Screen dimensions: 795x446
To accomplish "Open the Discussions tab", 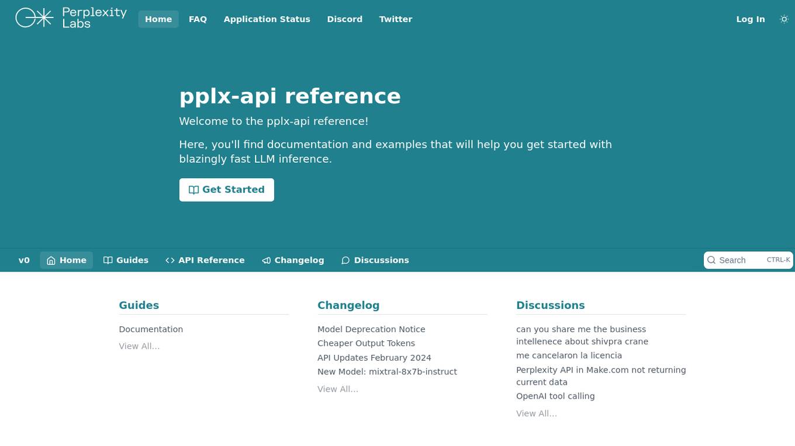I will [375, 260].
